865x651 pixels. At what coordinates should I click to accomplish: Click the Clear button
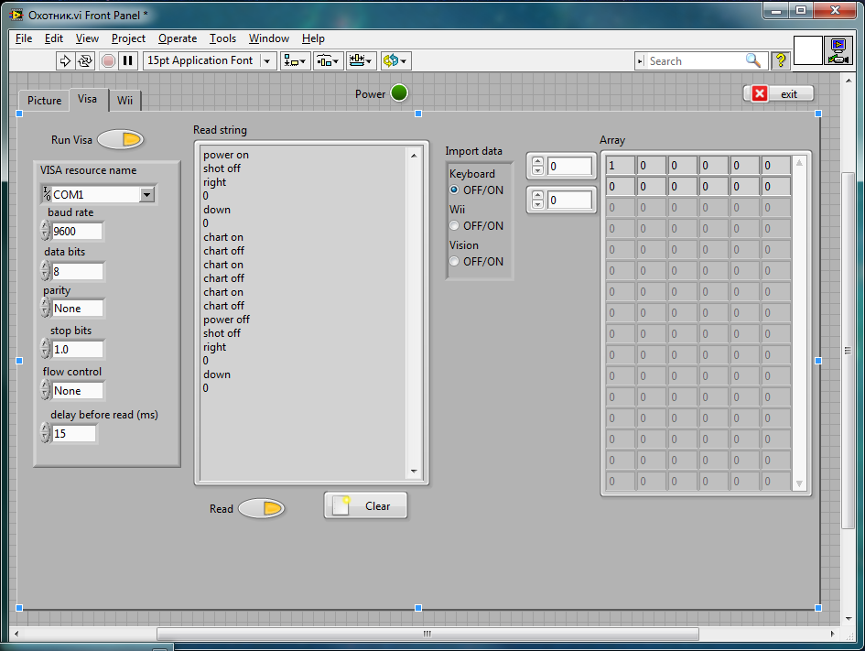(365, 506)
